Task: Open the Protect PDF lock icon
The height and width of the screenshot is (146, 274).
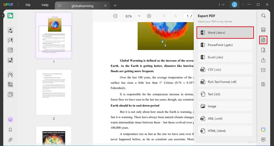Action: pos(263,50)
